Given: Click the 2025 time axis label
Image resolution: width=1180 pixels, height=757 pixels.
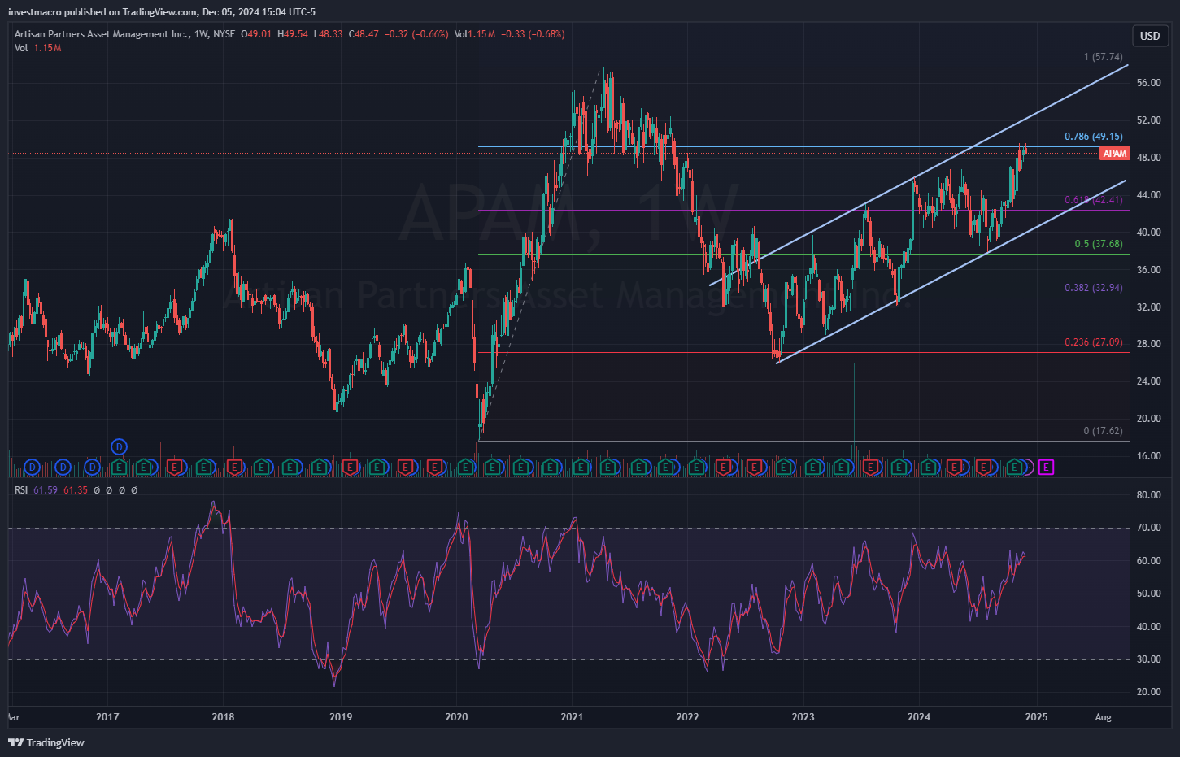Looking at the screenshot, I should 1036,717.
